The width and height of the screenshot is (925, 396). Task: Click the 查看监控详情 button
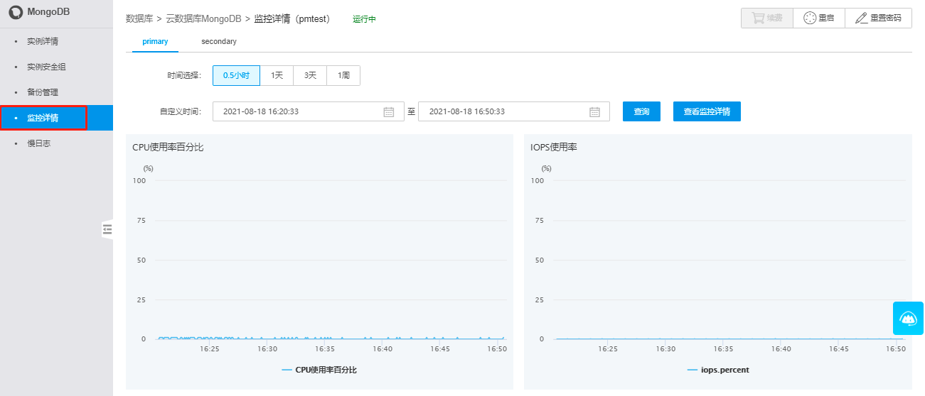tap(707, 112)
